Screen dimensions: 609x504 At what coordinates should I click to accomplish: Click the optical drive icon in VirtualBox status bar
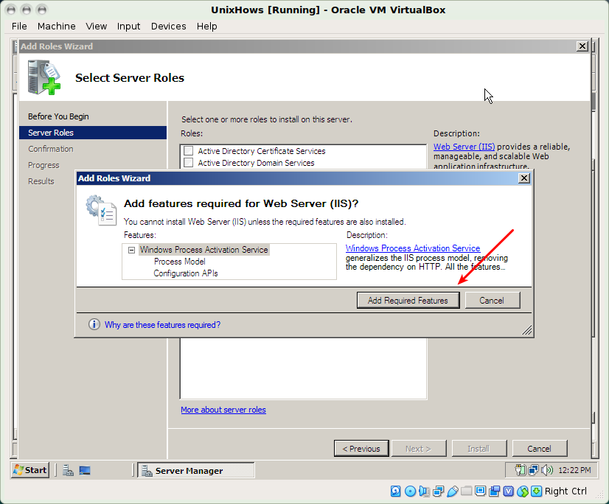click(x=411, y=491)
